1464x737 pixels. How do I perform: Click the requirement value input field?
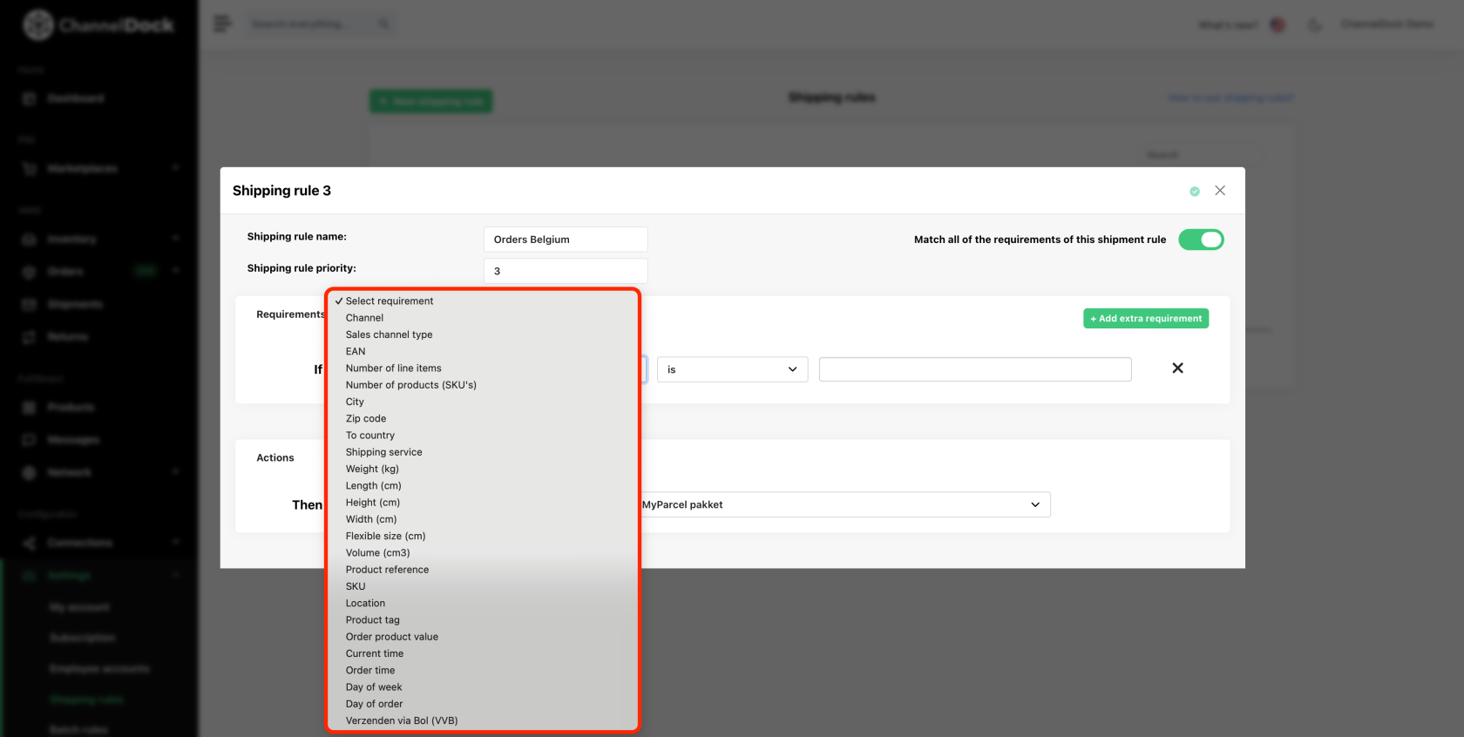click(x=975, y=369)
